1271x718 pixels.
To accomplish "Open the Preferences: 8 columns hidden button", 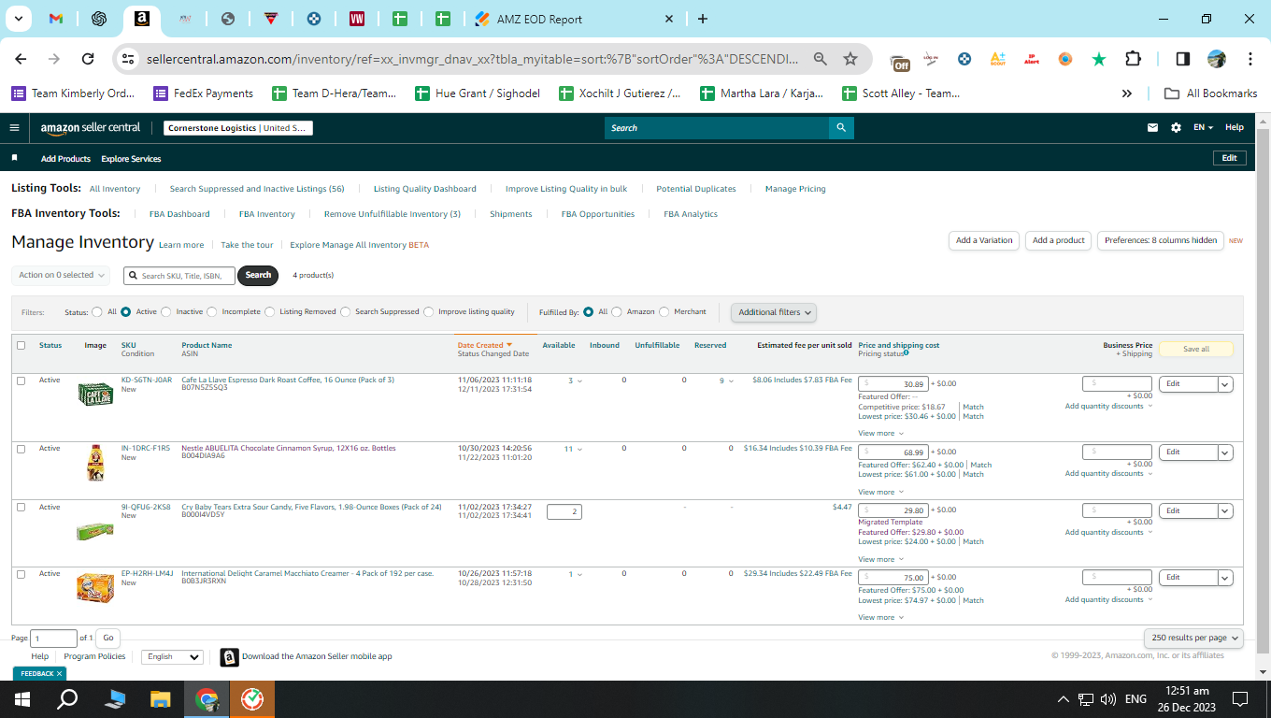I will pos(1161,240).
